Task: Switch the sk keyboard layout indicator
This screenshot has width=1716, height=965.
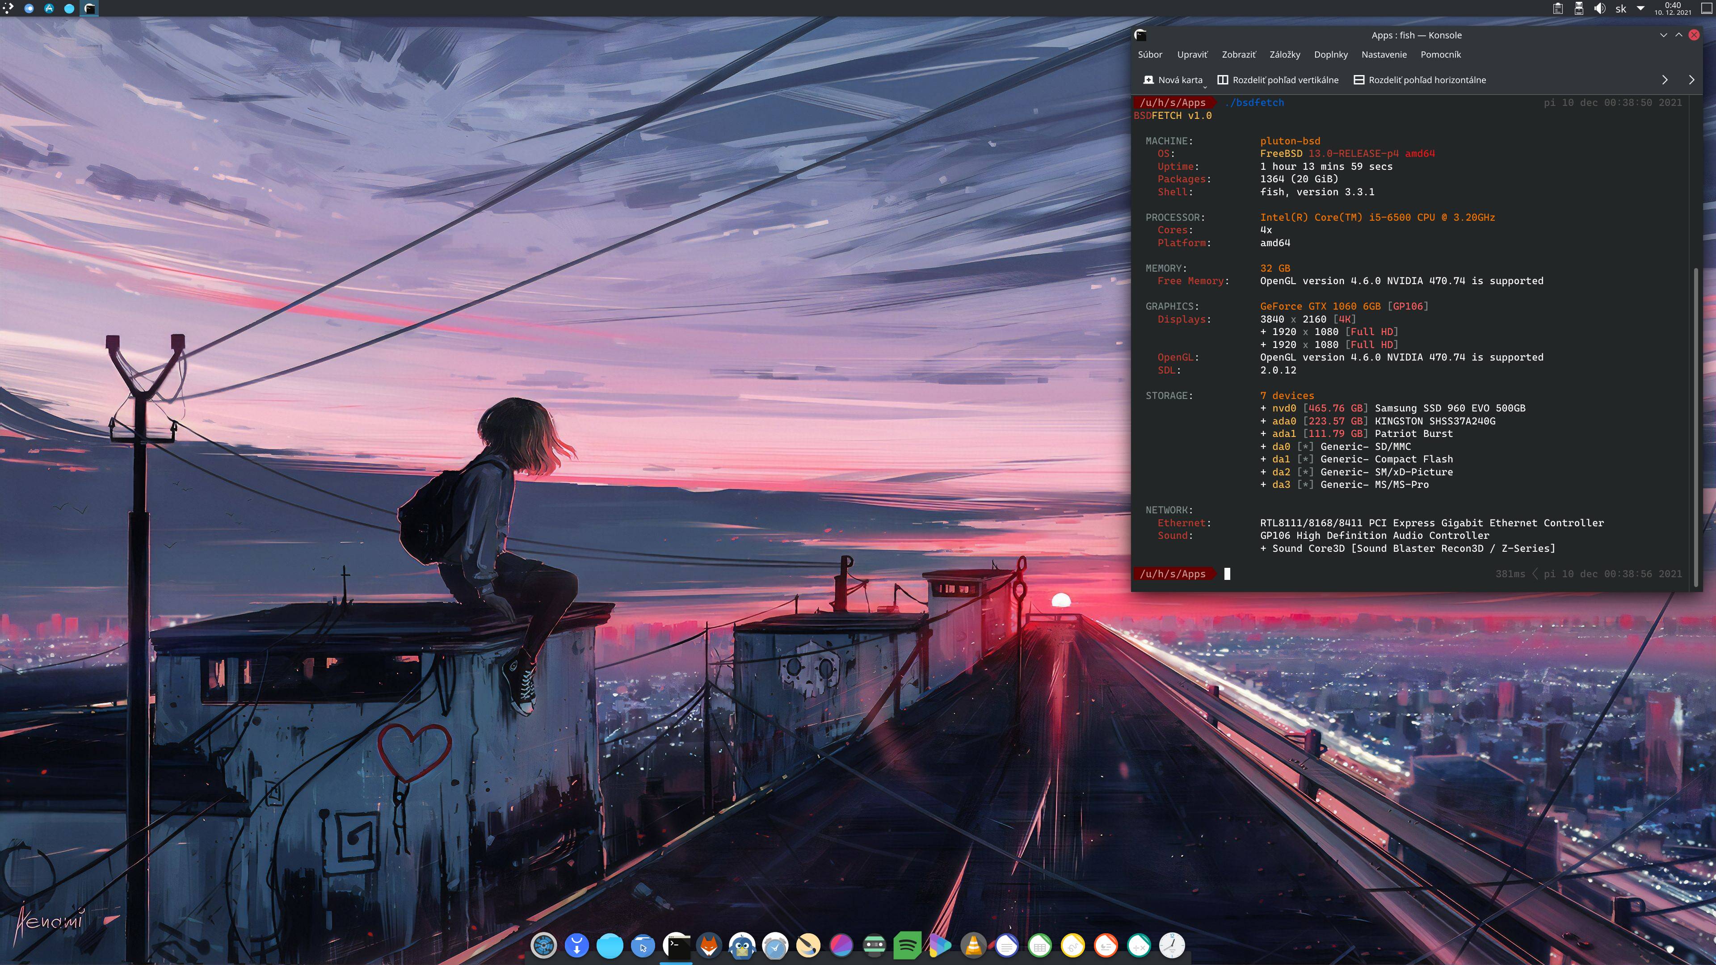Action: click(x=1621, y=8)
